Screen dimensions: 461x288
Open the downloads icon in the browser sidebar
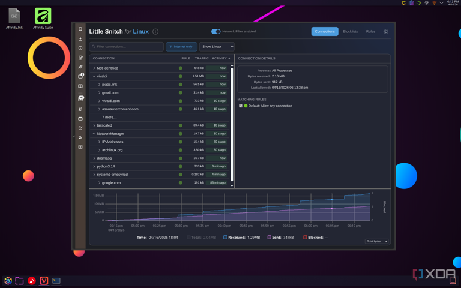[80, 39]
